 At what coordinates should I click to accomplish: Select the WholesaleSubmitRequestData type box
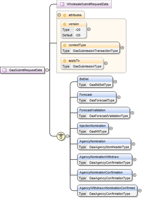tap(84, 4)
